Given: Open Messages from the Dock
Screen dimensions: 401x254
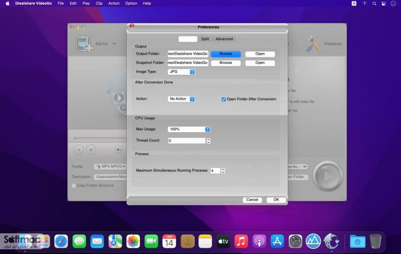Looking at the screenshot, I should pos(79,241).
